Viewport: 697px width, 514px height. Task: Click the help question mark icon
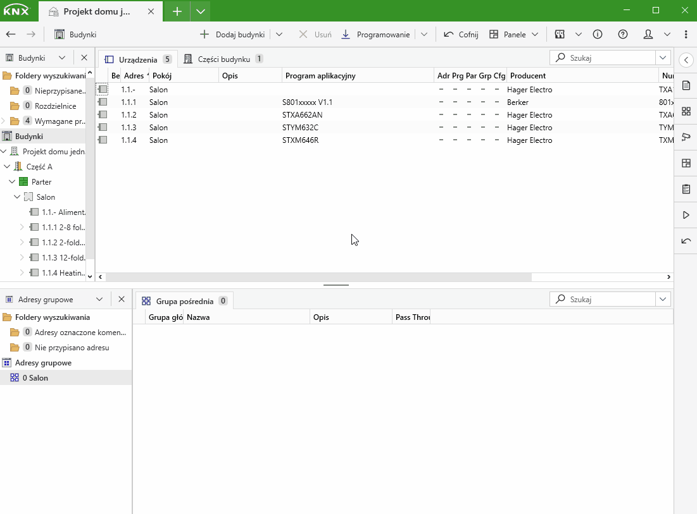622,34
